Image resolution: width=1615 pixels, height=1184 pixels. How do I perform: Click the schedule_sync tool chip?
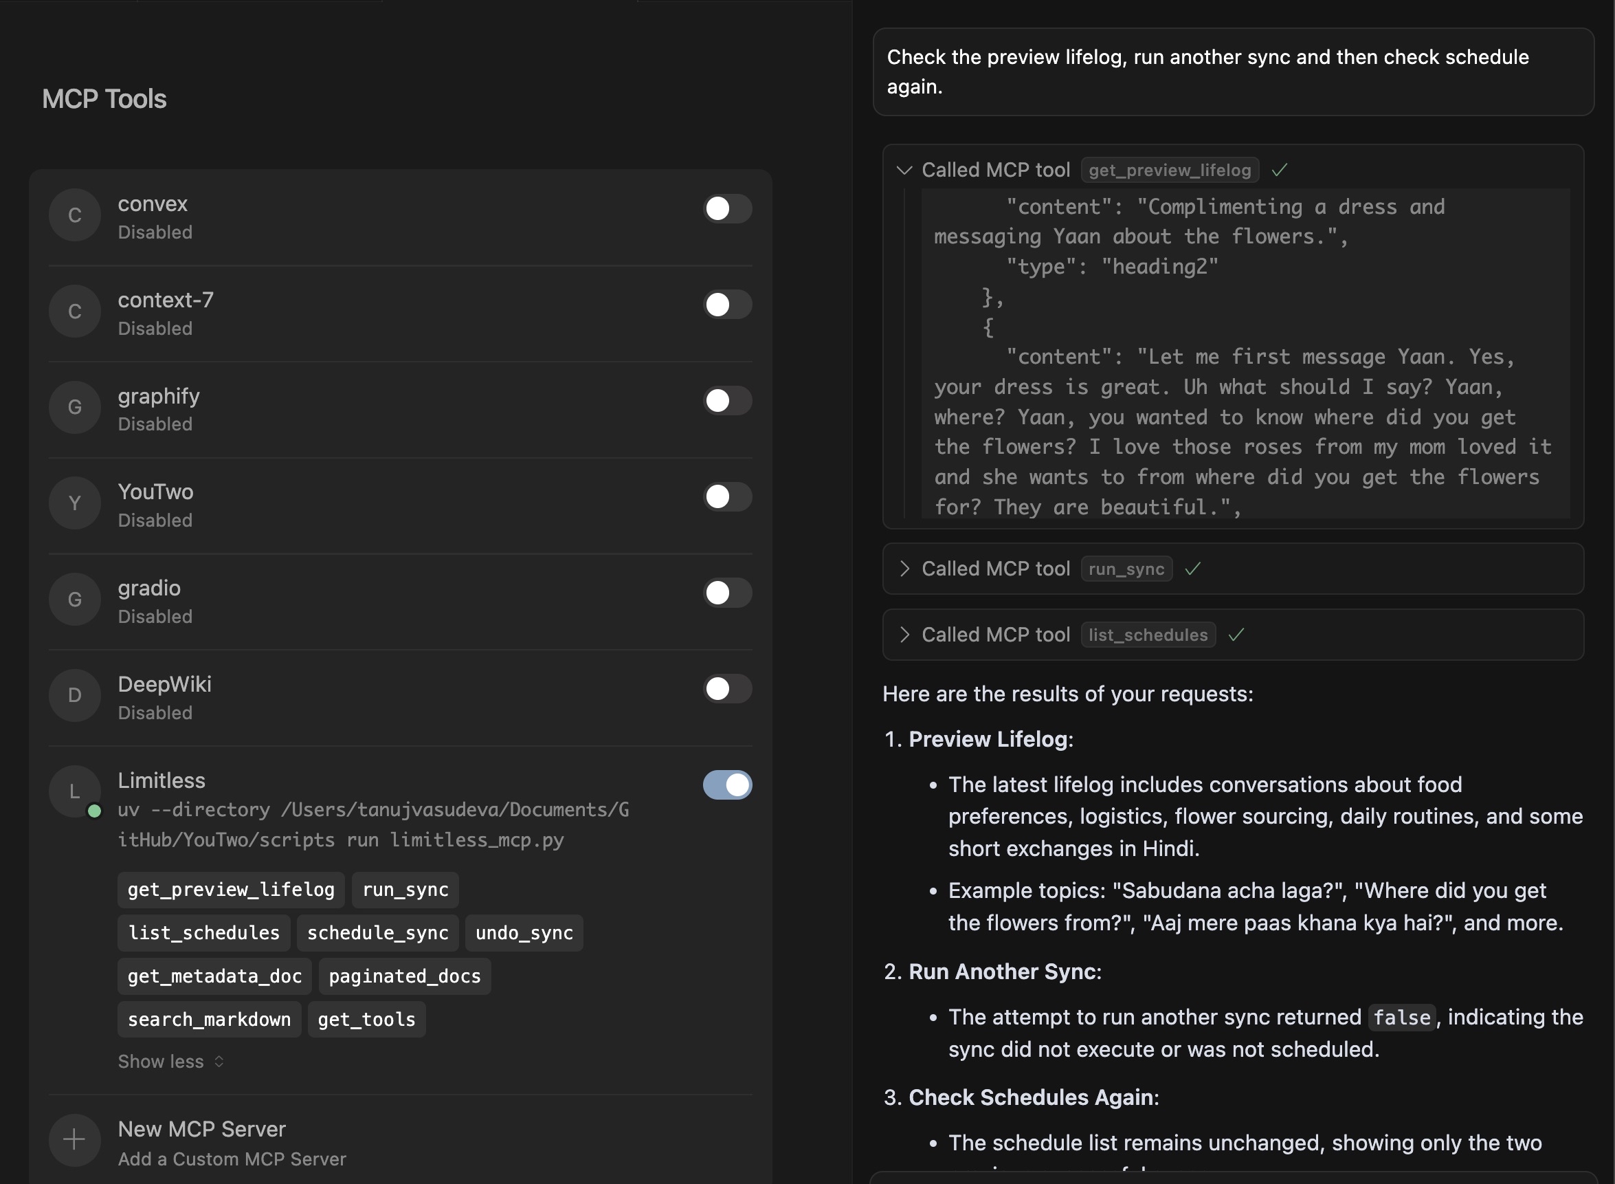[377, 932]
